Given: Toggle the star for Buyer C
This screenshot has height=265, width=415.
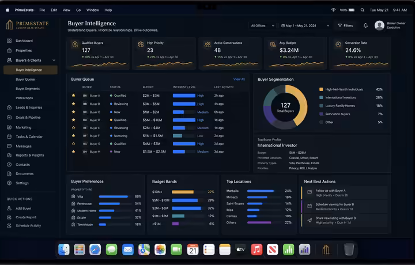Looking at the screenshot, I should pos(74,112).
